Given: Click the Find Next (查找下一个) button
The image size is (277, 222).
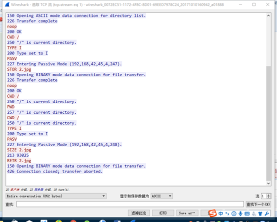Looking at the screenshot, I should point(258,205).
